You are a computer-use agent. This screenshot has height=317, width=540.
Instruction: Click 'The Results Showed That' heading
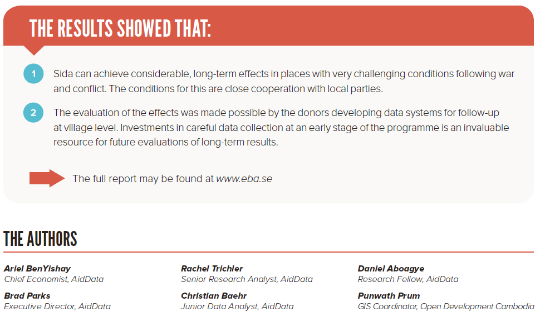tap(120, 27)
